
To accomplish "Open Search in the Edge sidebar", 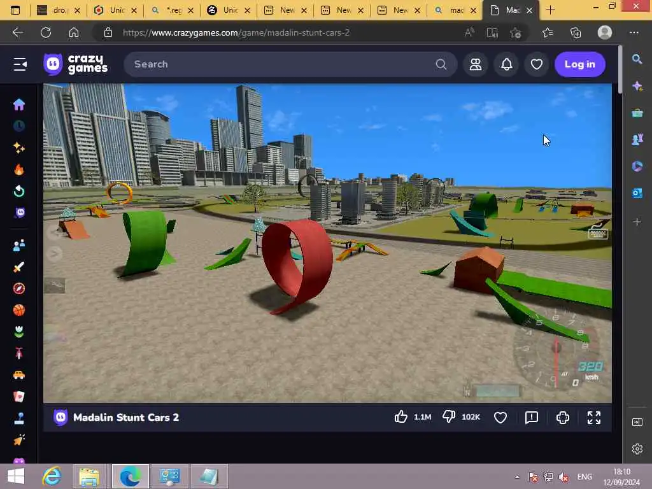I will click(637, 59).
